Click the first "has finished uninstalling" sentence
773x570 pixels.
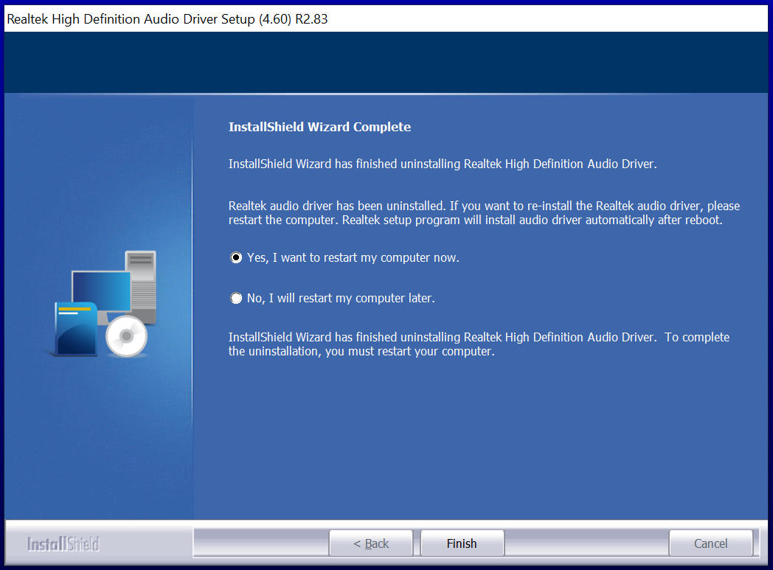443,164
